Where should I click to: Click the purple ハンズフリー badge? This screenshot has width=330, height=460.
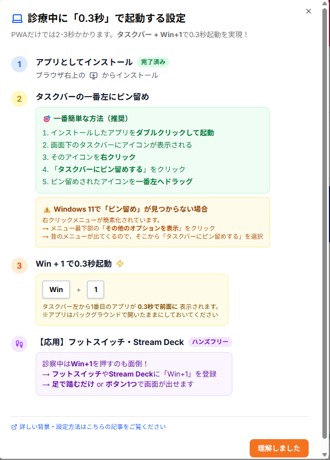[x=210, y=342]
